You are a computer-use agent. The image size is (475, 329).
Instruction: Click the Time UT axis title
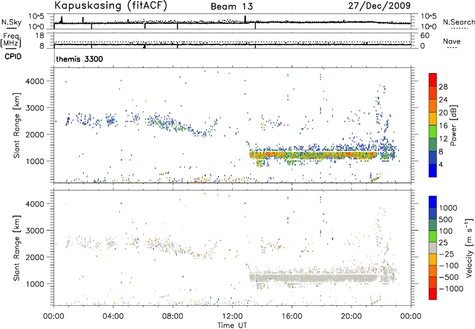point(232,325)
